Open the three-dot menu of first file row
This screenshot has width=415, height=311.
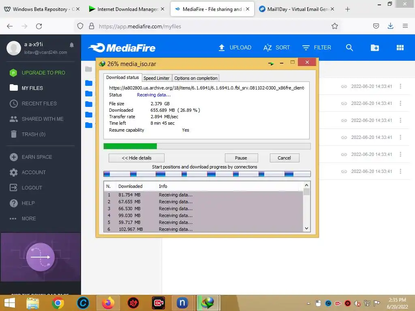[x=400, y=86]
